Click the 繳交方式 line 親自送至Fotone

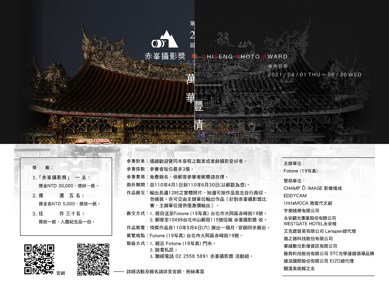197,213
